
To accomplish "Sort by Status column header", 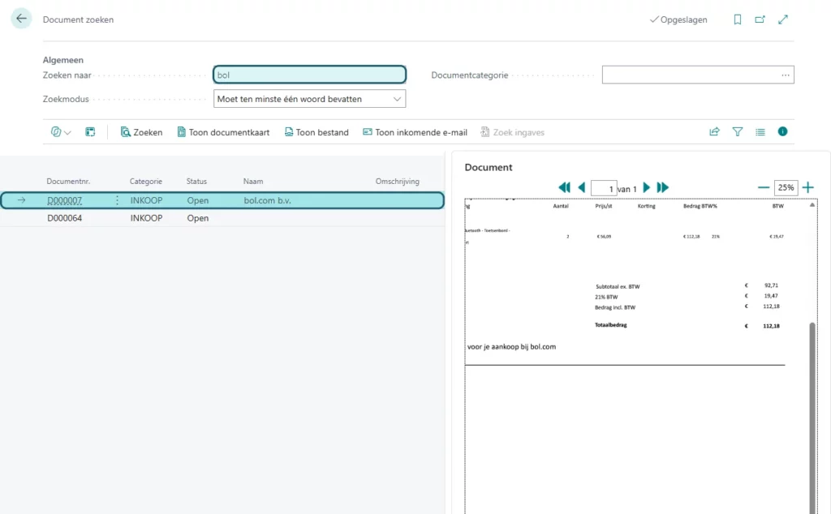I will tap(196, 181).
